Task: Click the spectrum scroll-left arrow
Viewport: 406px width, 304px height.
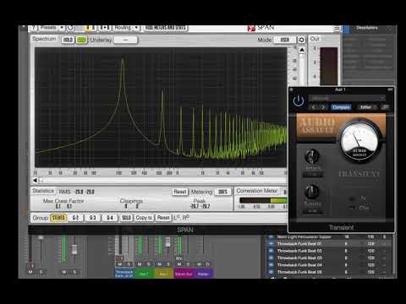Action: tap(36, 180)
